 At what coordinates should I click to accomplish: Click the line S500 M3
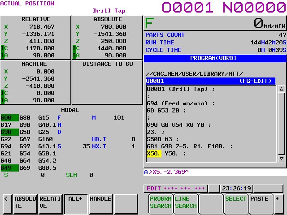[163, 139]
